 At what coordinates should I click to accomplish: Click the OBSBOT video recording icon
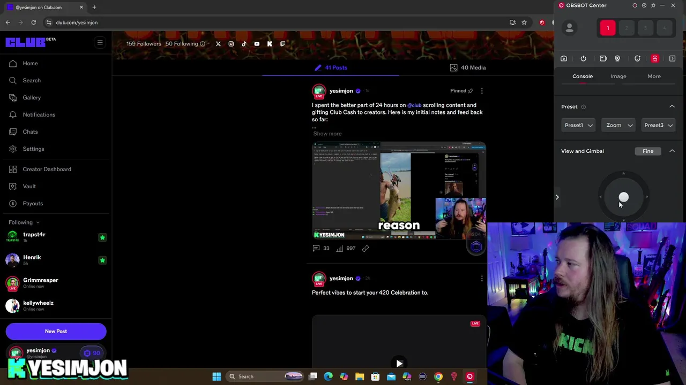[x=603, y=59]
